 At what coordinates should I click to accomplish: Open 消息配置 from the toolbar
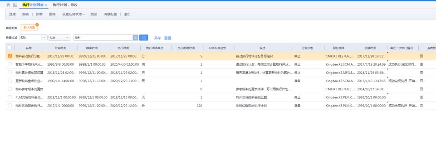(x=110, y=14)
